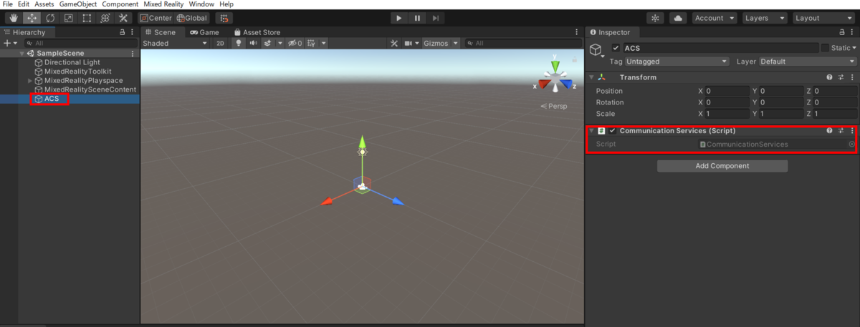This screenshot has width=860, height=327.
Task: Toggle ACS object active checkbox
Action: coord(616,48)
